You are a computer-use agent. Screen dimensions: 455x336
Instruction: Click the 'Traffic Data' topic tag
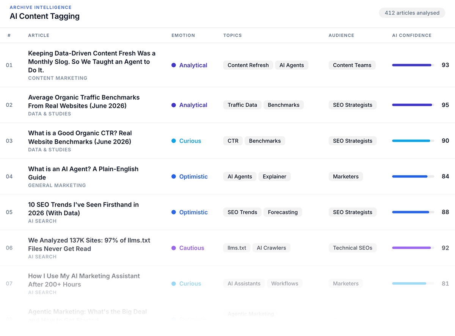click(x=242, y=105)
